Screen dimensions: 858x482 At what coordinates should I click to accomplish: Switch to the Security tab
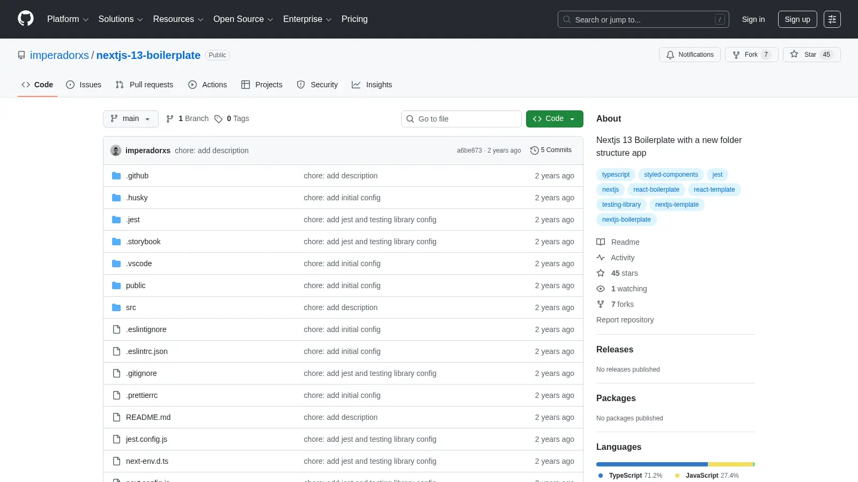point(317,85)
